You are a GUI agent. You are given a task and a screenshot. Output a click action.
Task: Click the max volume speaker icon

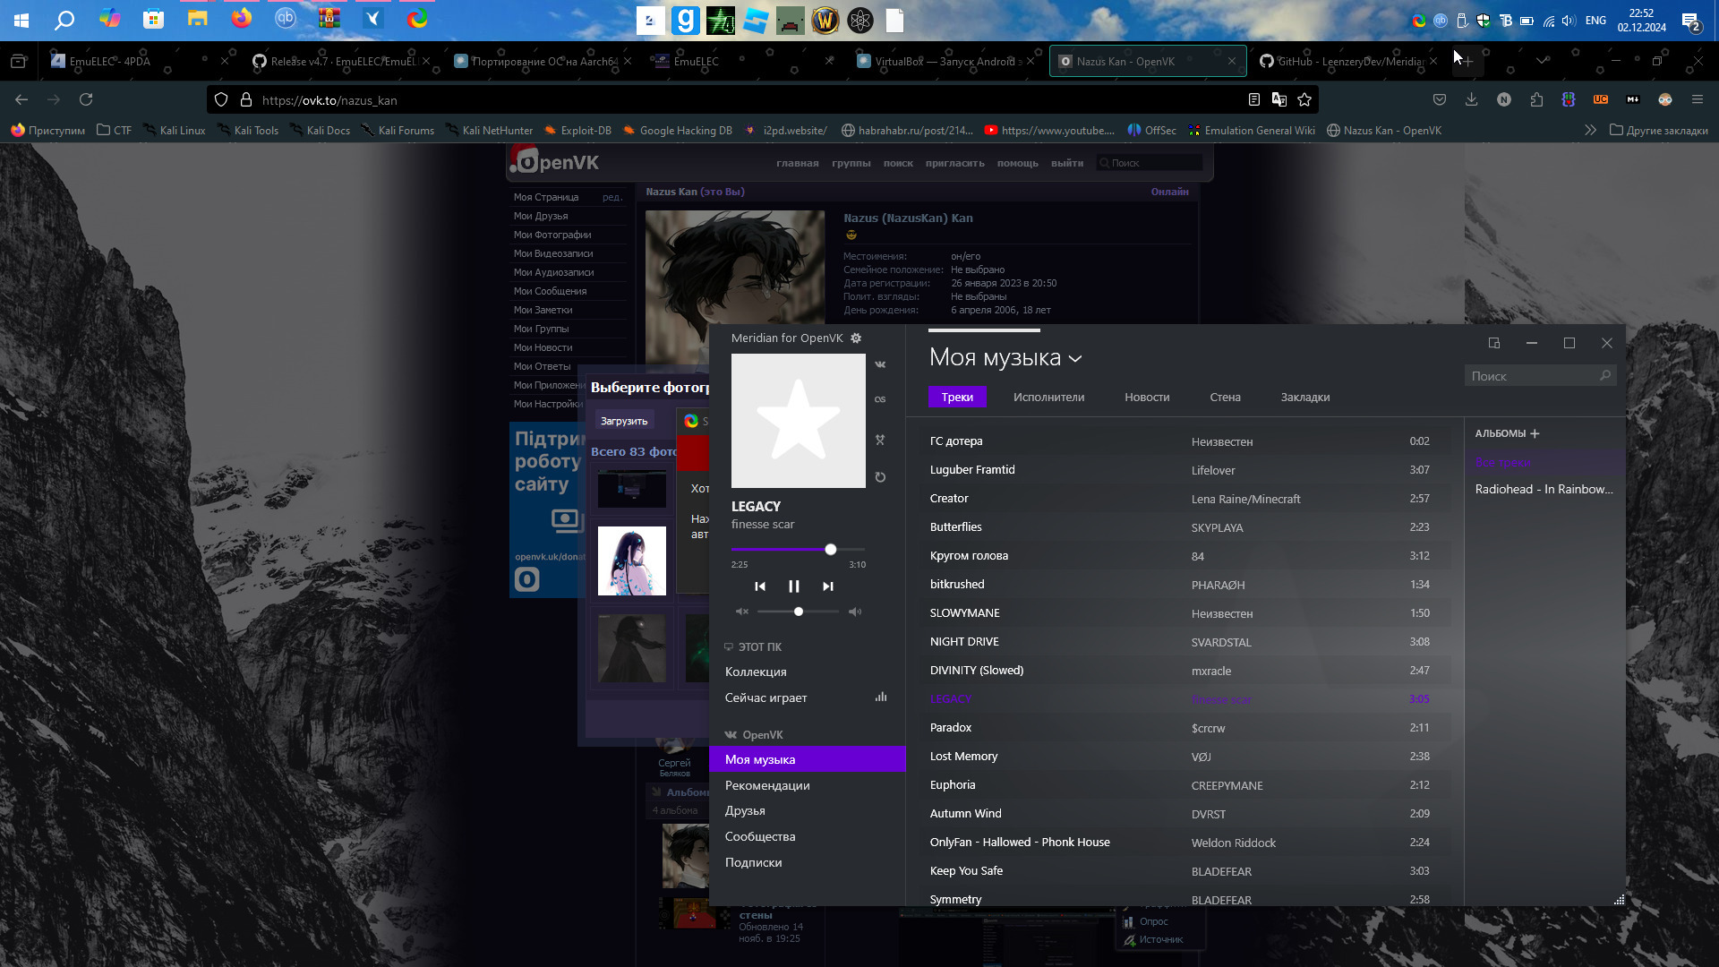(x=855, y=612)
